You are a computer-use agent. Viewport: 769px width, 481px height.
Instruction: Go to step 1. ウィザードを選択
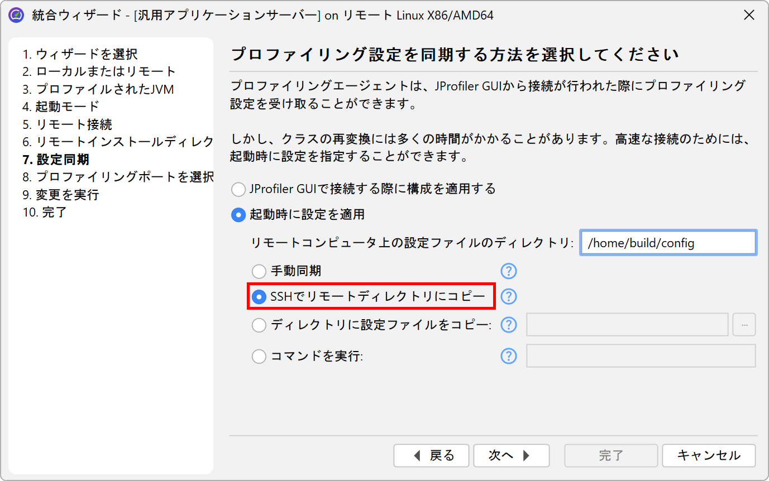[80, 54]
